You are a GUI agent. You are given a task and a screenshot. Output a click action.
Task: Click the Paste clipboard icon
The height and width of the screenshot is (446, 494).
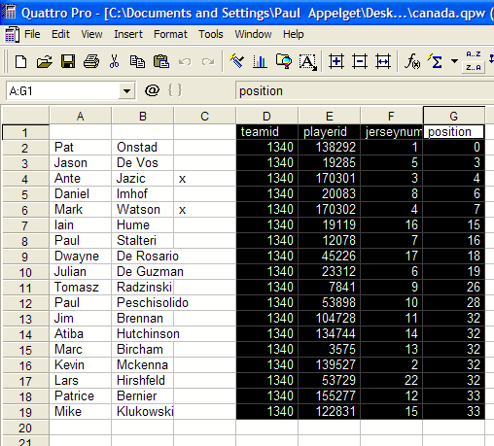pyautogui.click(x=161, y=61)
